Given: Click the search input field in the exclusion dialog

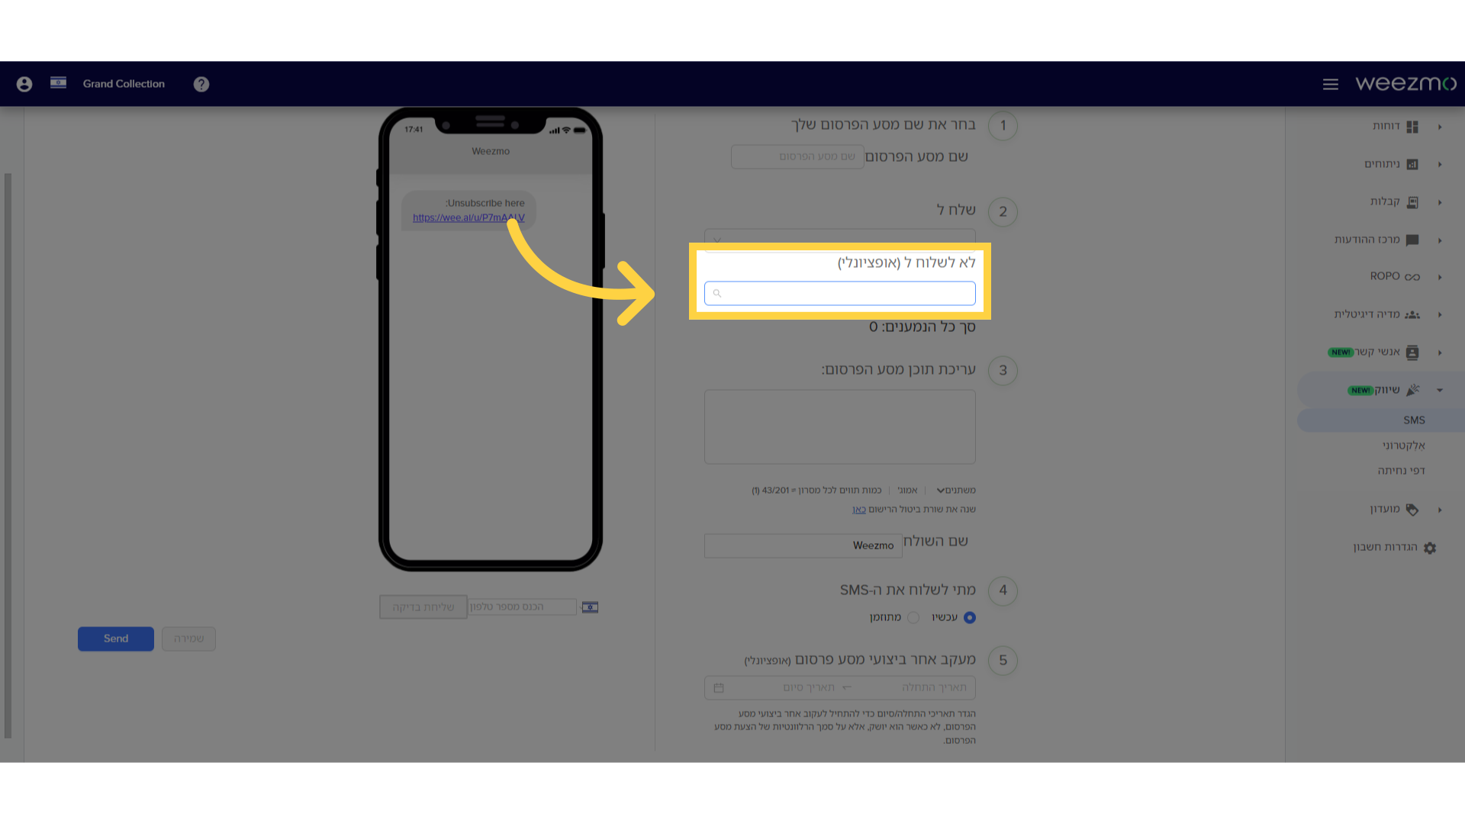Looking at the screenshot, I should (x=839, y=293).
